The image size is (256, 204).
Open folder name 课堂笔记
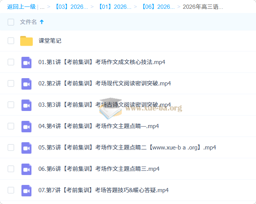(x=50, y=41)
